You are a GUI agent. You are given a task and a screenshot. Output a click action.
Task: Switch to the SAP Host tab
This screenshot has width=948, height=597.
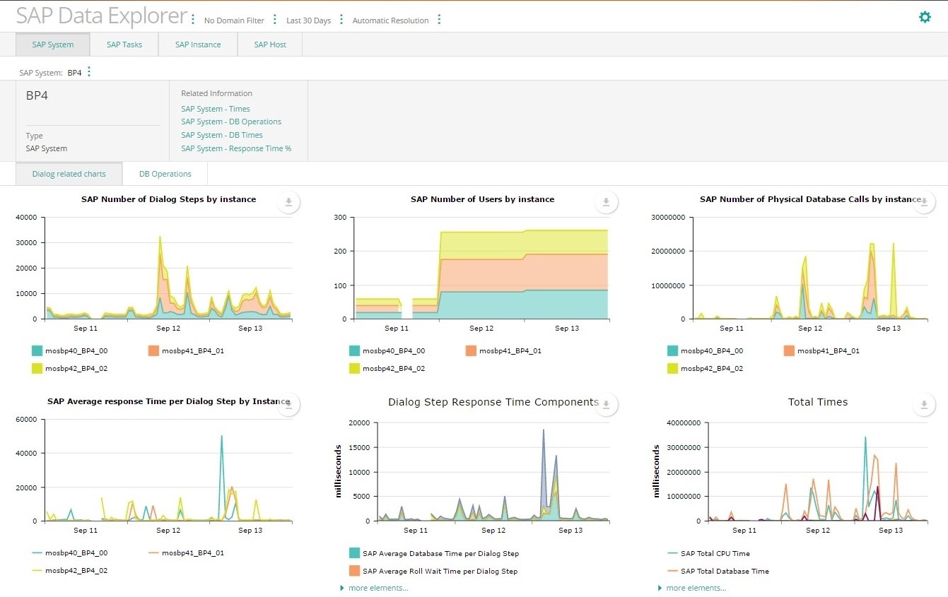(x=270, y=45)
